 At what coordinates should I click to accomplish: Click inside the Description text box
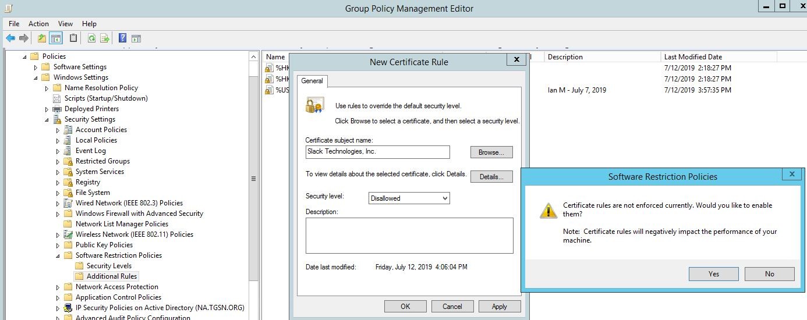(409, 236)
